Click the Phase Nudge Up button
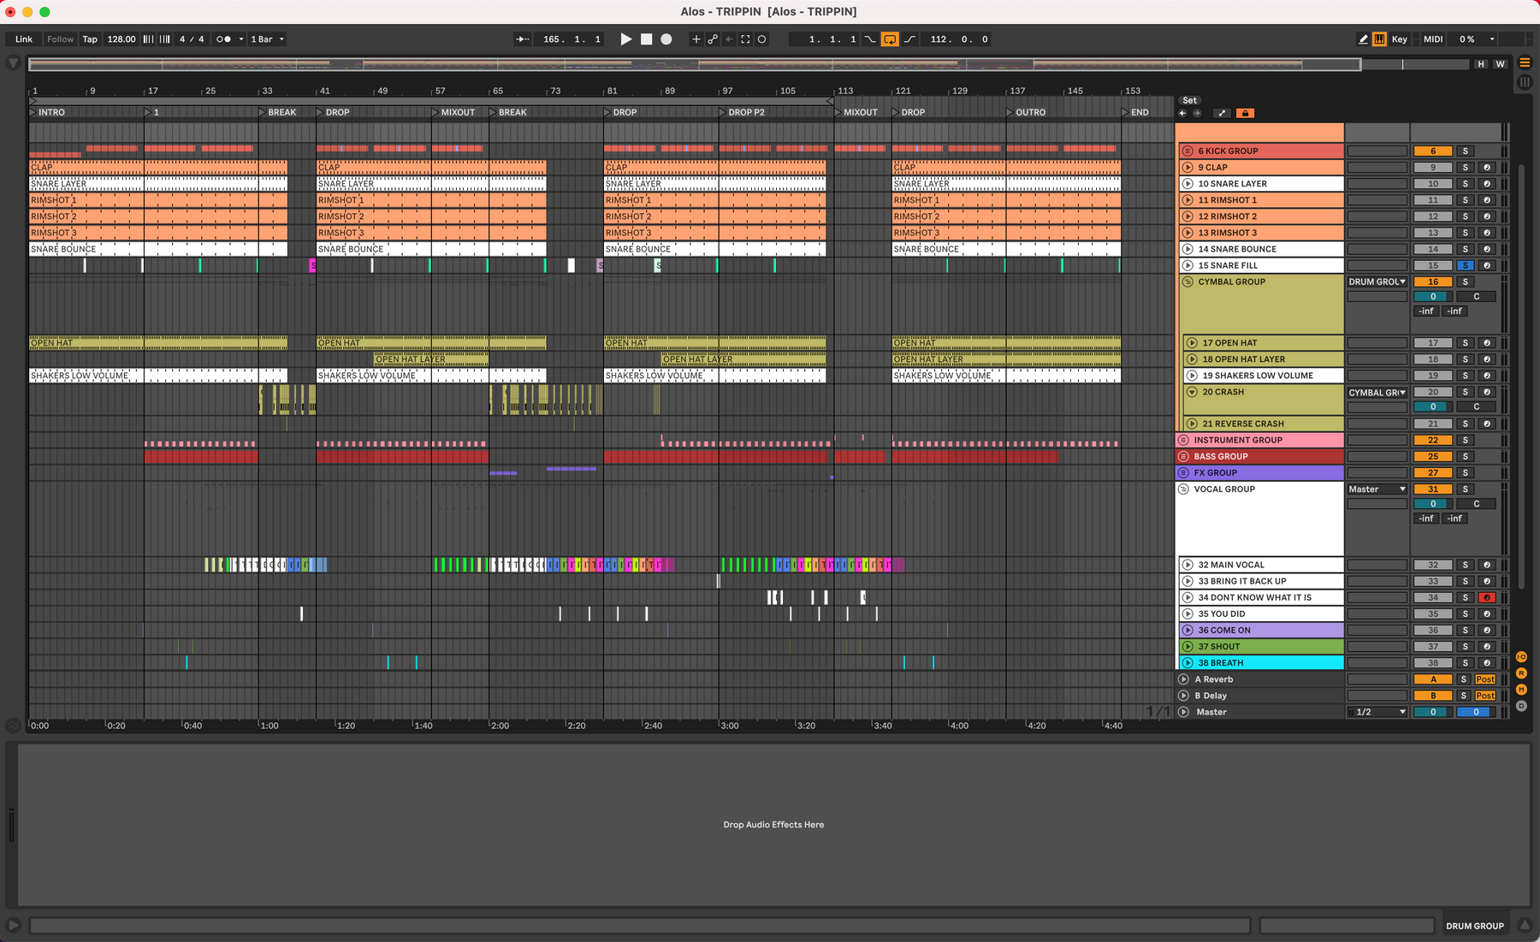Image resolution: width=1540 pixels, height=942 pixels. [x=164, y=39]
